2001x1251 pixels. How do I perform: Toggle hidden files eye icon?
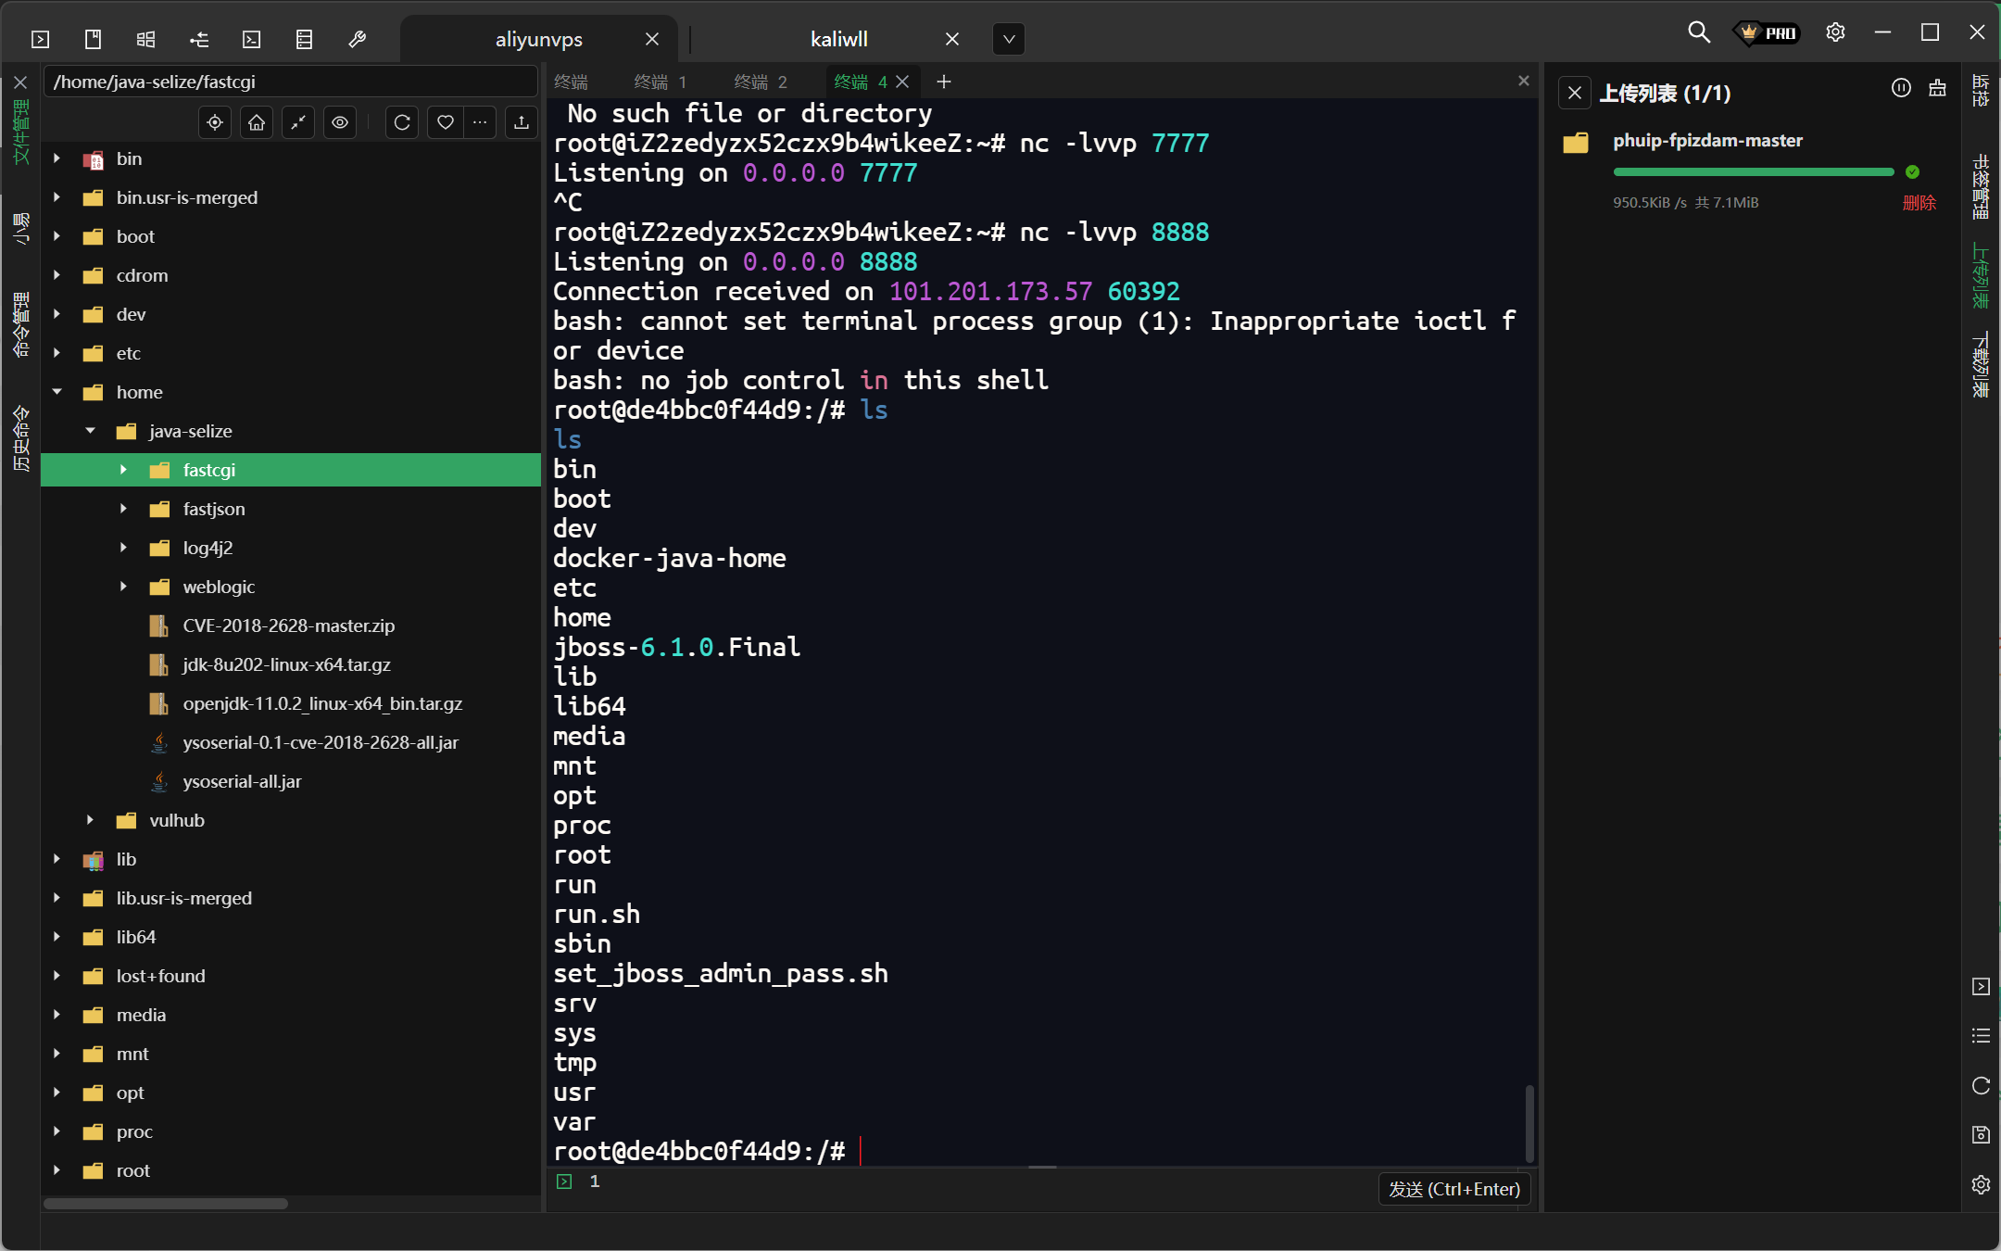[340, 122]
